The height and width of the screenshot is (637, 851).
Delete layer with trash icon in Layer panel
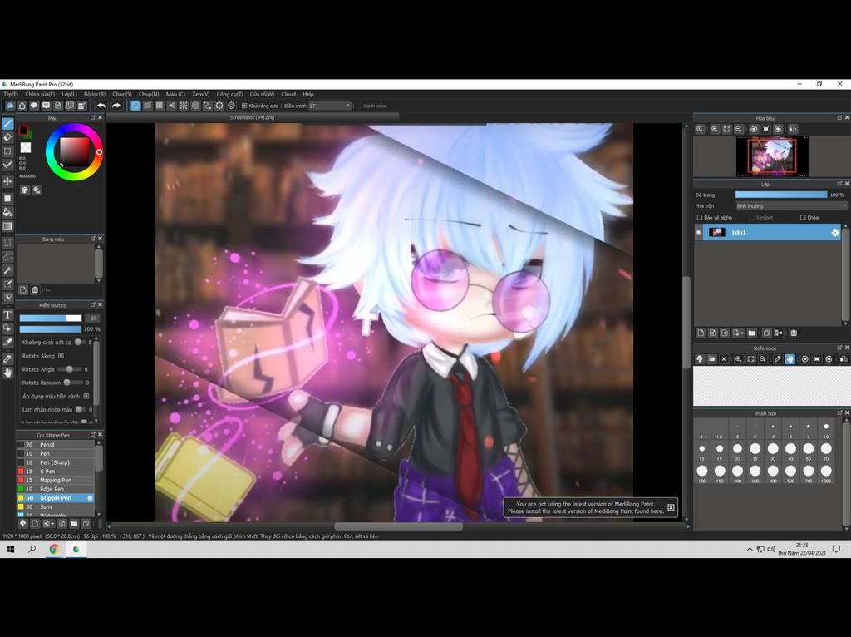click(794, 333)
